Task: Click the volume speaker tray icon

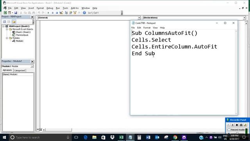Action: click(x=220, y=137)
